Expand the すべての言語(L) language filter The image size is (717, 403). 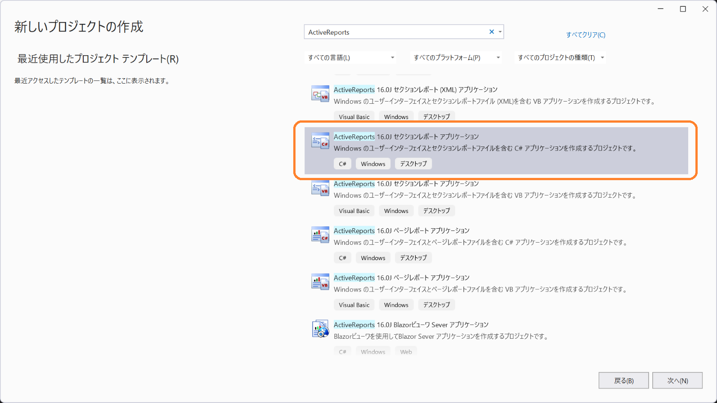click(x=351, y=58)
